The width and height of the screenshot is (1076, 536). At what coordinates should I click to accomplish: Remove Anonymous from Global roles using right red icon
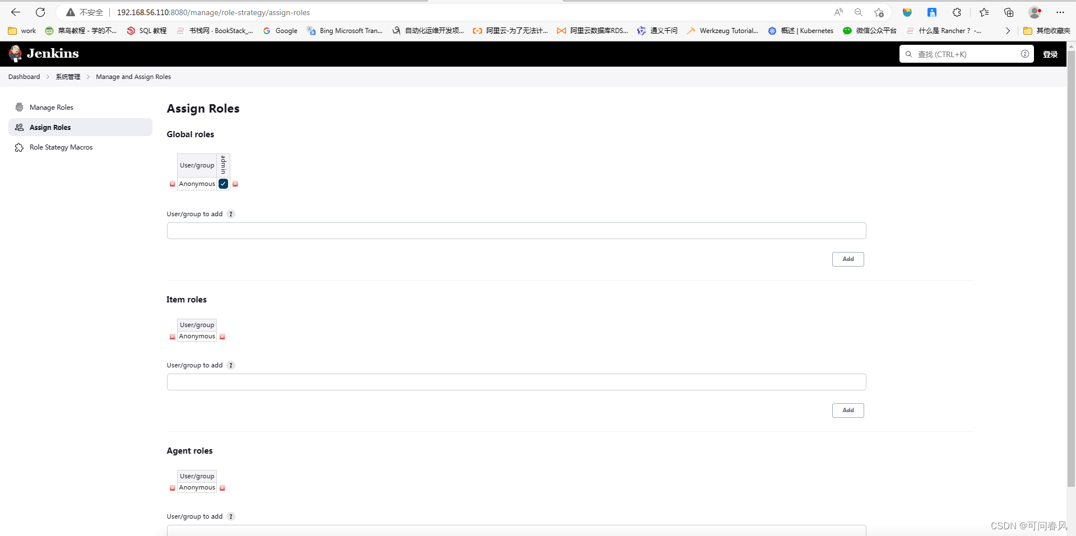click(235, 184)
